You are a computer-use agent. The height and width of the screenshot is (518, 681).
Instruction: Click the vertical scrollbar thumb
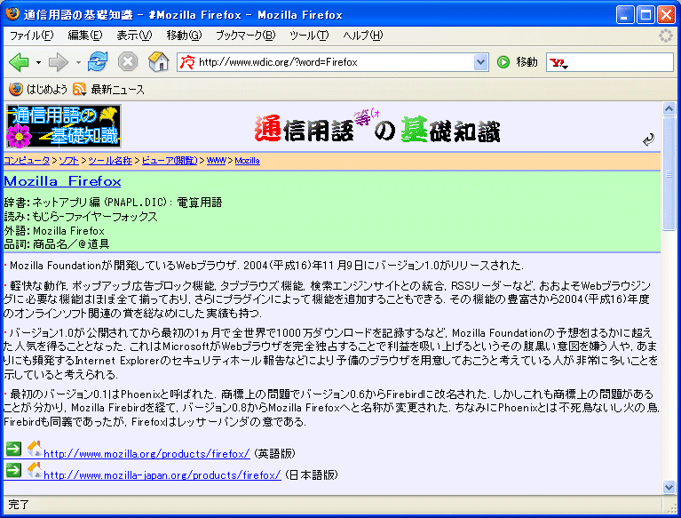click(669, 174)
